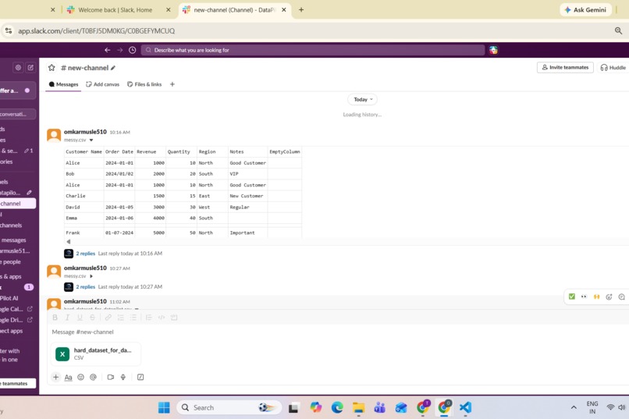This screenshot has width=629, height=419.
Task: Select 'Important' note cell for Frank
Action: pyautogui.click(x=247, y=233)
